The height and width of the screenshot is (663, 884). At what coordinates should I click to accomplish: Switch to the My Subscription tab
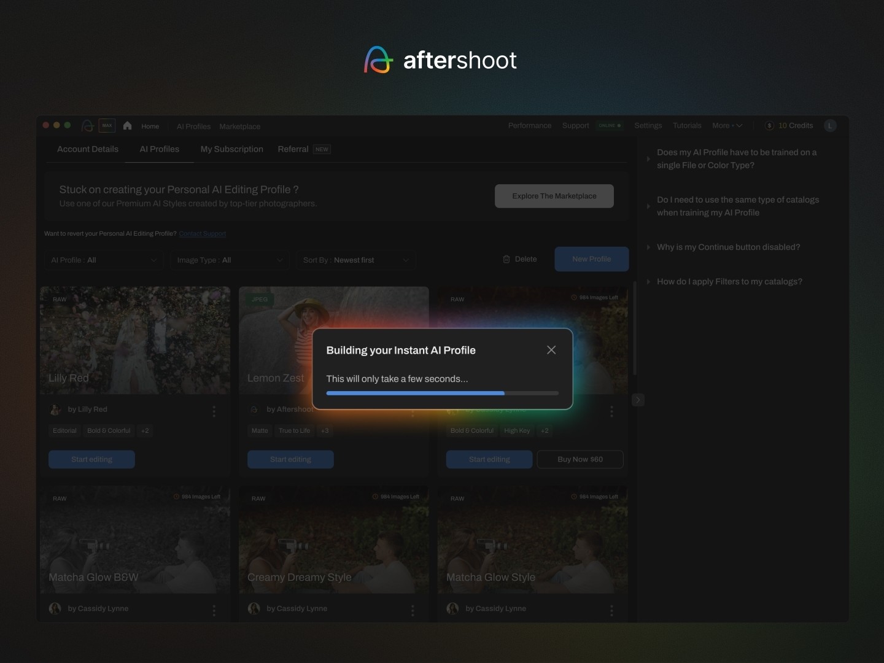(x=231, y=149)
